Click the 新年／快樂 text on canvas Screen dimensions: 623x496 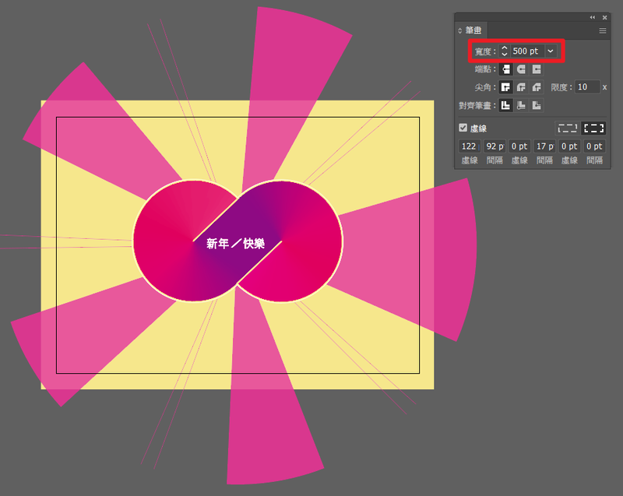pyautogui.click(x=235, y=244)
